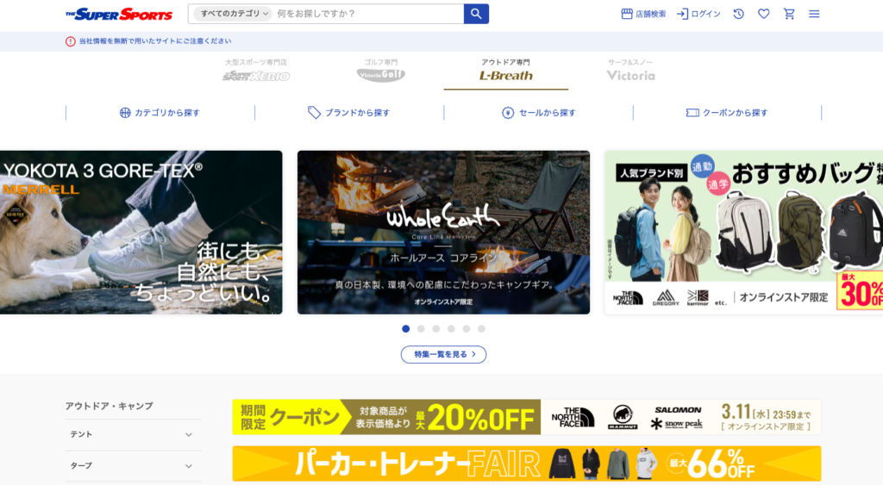Switch to Super Sports Xebio tab
The height and width of the screenshot is (485, 883).
tap(256, 71)
